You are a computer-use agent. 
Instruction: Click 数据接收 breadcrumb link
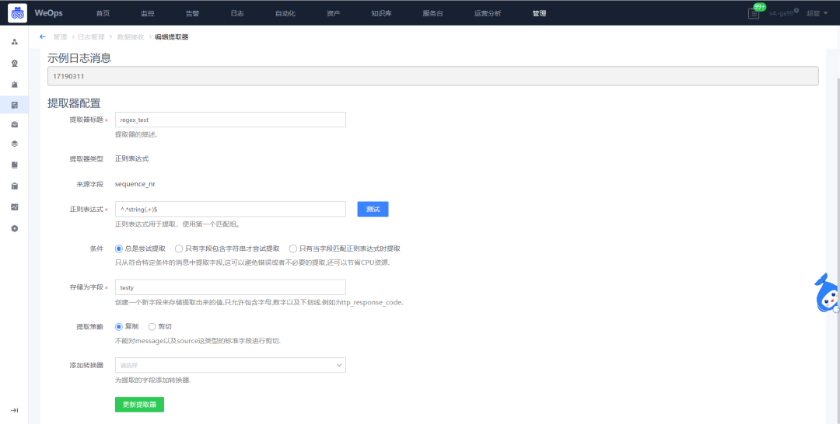(131, 37)
